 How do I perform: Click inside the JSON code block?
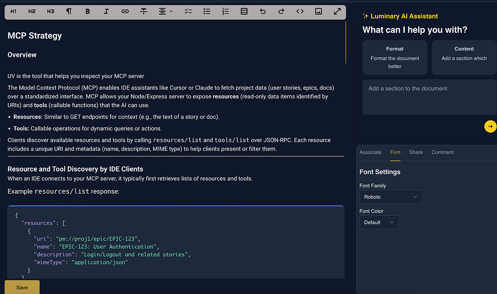click(176, 243)
